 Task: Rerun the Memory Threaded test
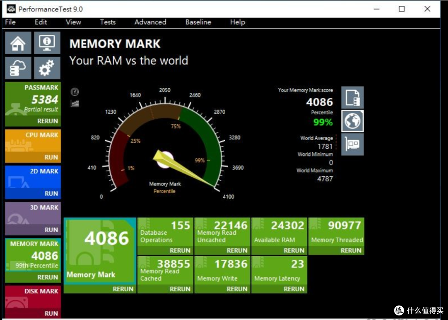click(351, 250)
